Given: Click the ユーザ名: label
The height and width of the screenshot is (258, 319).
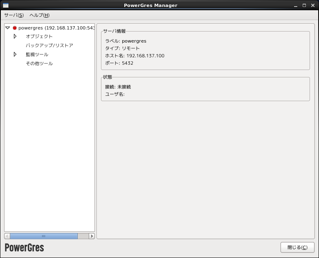Looking at the screenshot, I should pyautogui.click(x=115, y=94).
